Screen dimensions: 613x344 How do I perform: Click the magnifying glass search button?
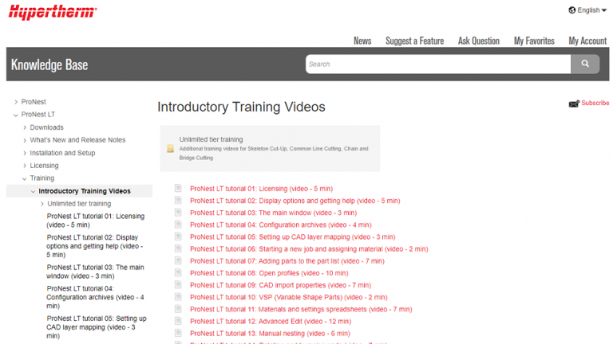(x=584, y=64)
